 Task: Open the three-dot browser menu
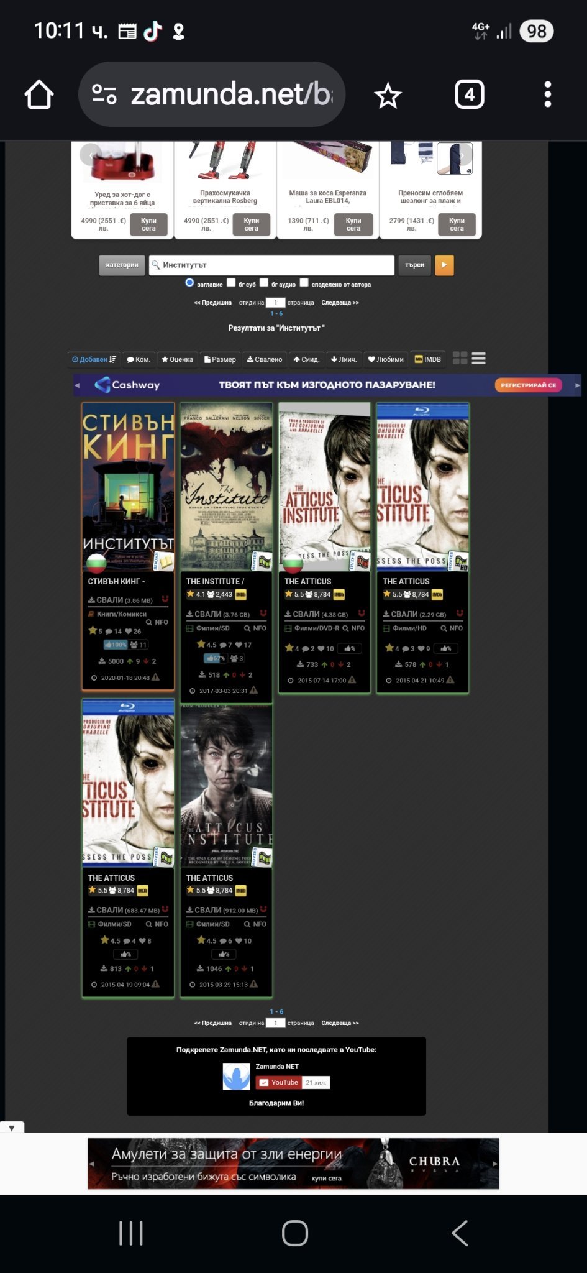pyautogui.click(x=547, y=94)
